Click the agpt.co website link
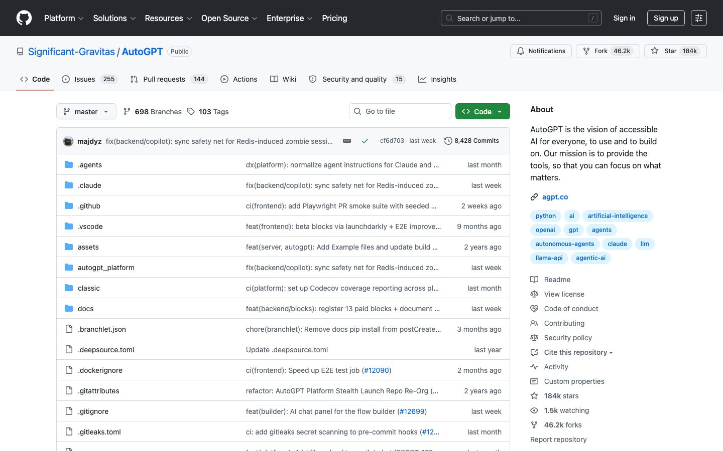The image size is (723, 451). coord(555,197)
